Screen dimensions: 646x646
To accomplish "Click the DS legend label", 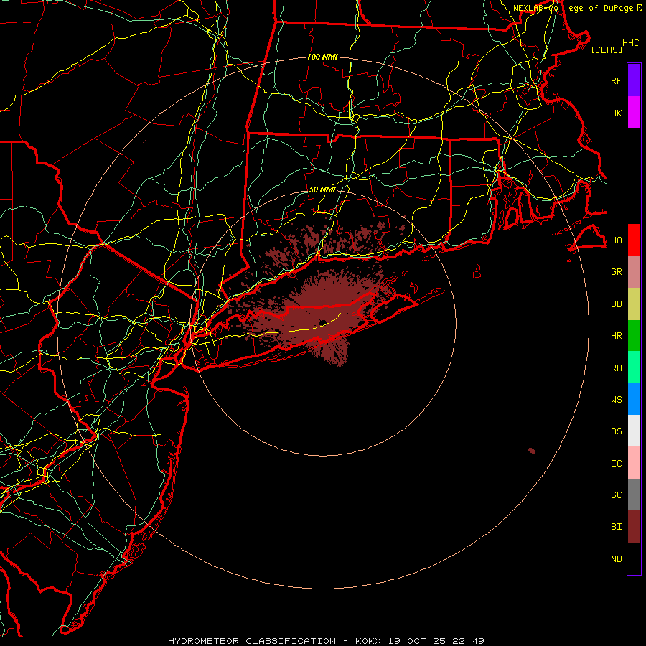I will [x=616, y=431].
